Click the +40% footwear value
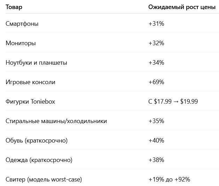 tap(156, 140)
